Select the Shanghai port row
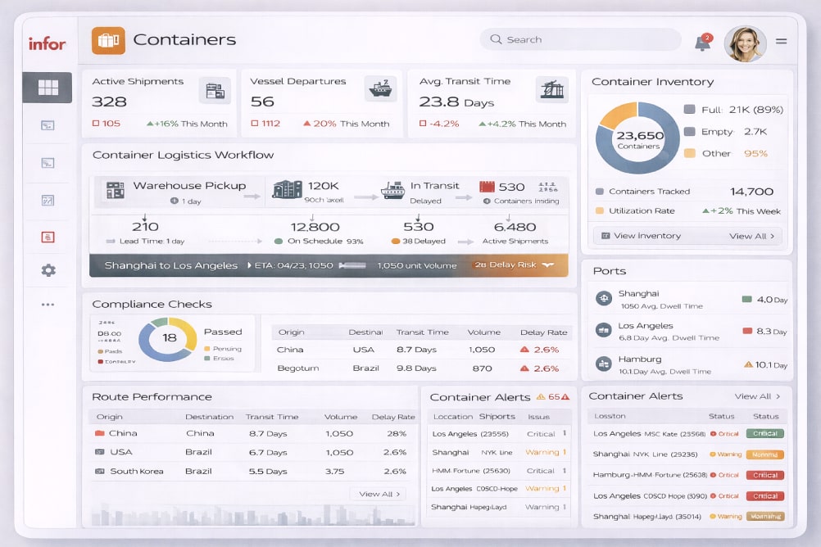Screen dimensions: 821x547 [x=687, y=300]
